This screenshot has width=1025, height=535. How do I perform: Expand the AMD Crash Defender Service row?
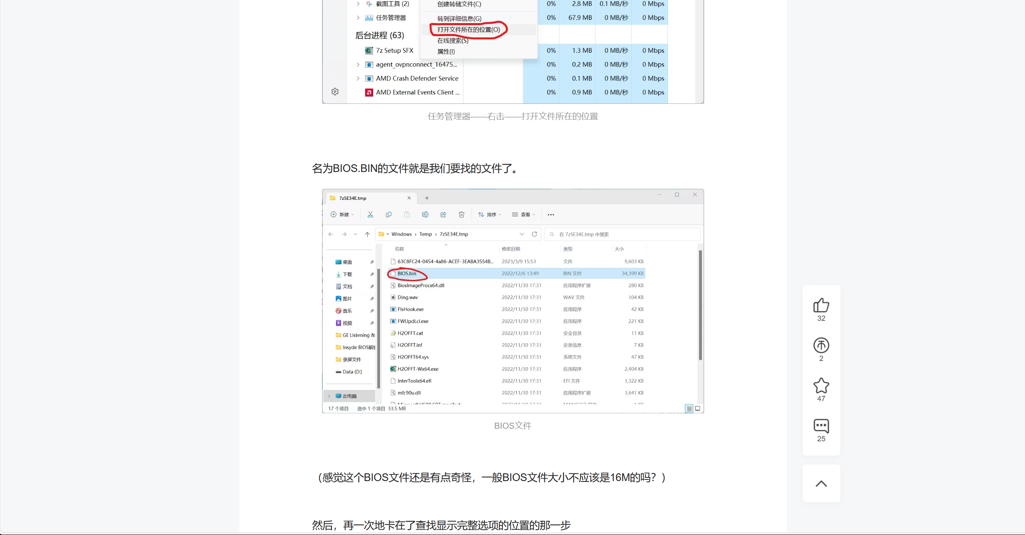[358, 78]
